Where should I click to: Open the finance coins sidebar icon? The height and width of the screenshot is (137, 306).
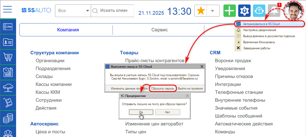(8, 118)
